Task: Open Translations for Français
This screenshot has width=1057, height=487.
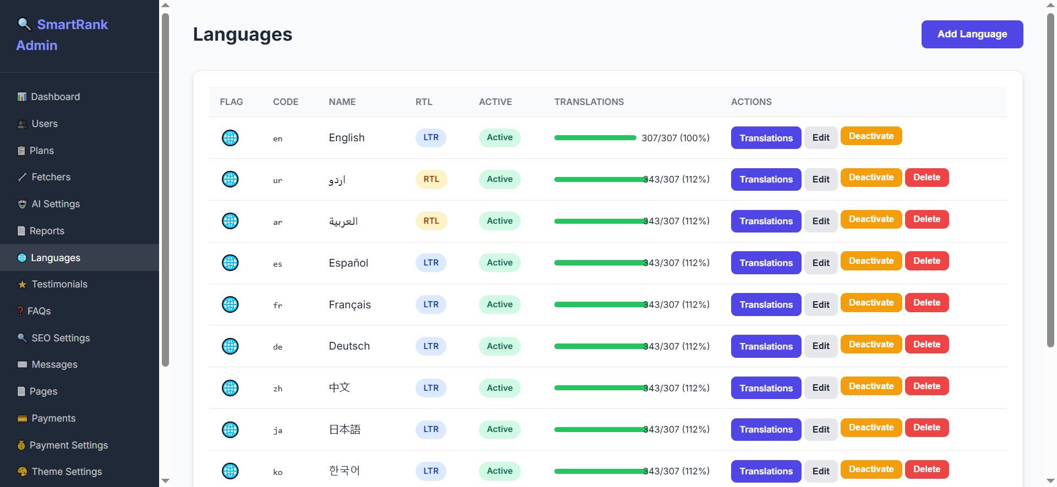Action: 766,305
